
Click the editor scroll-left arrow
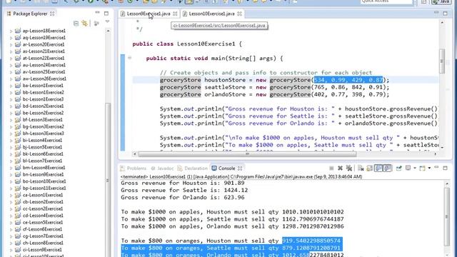click(x=135, y=154)
